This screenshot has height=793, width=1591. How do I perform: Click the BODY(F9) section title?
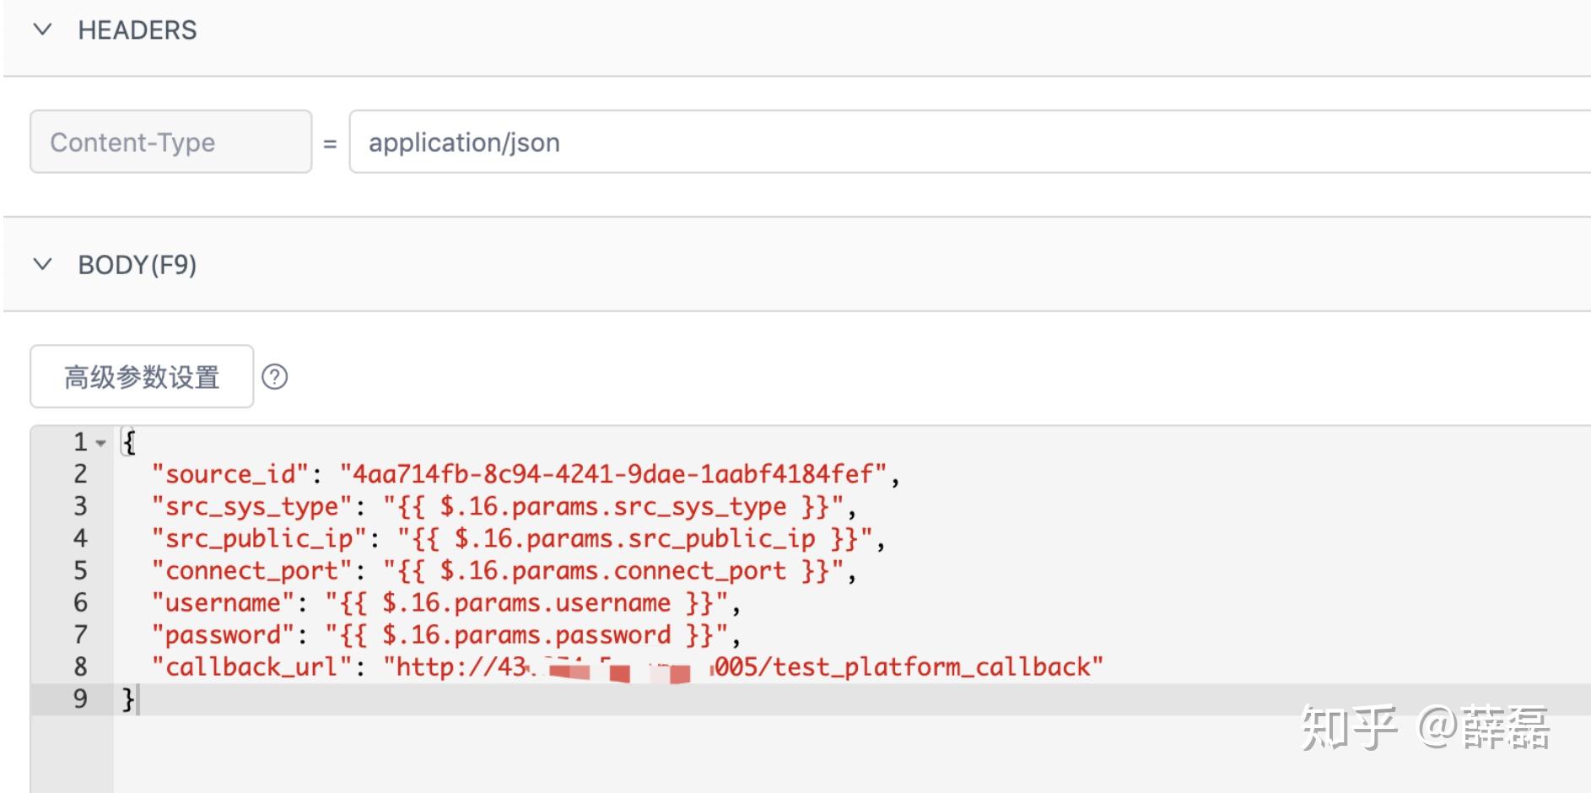138,265
